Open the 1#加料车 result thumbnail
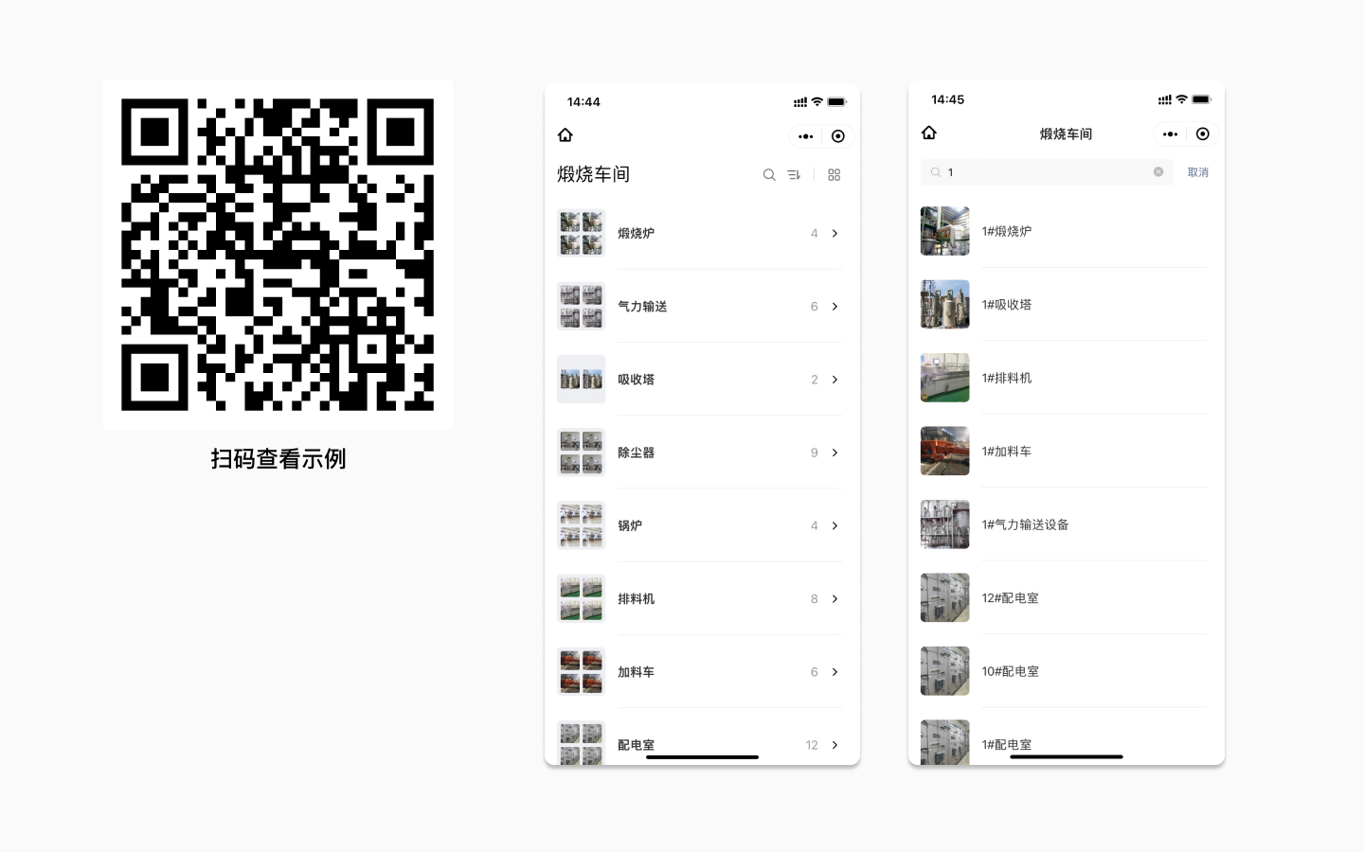This screenshot has height=852, width=1364. point(945,451)
